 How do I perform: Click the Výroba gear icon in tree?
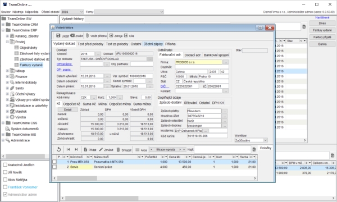(12, 117)
